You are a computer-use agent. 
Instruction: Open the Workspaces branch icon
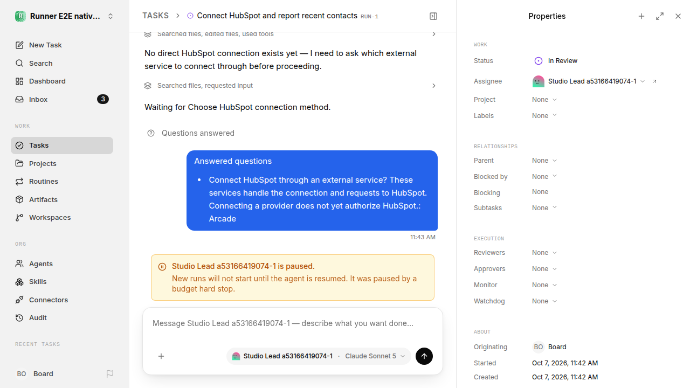19,218
